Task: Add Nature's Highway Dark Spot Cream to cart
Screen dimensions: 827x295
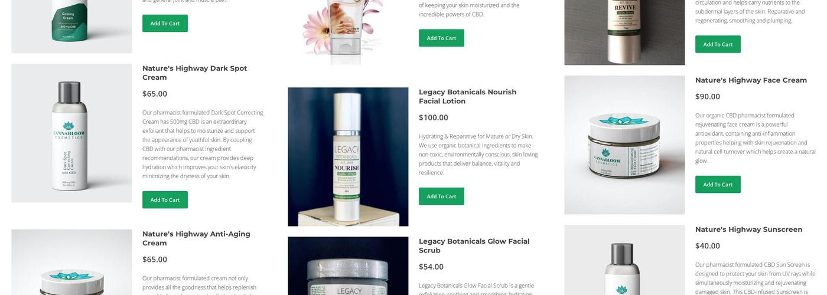Action: (x=165, y=199)
